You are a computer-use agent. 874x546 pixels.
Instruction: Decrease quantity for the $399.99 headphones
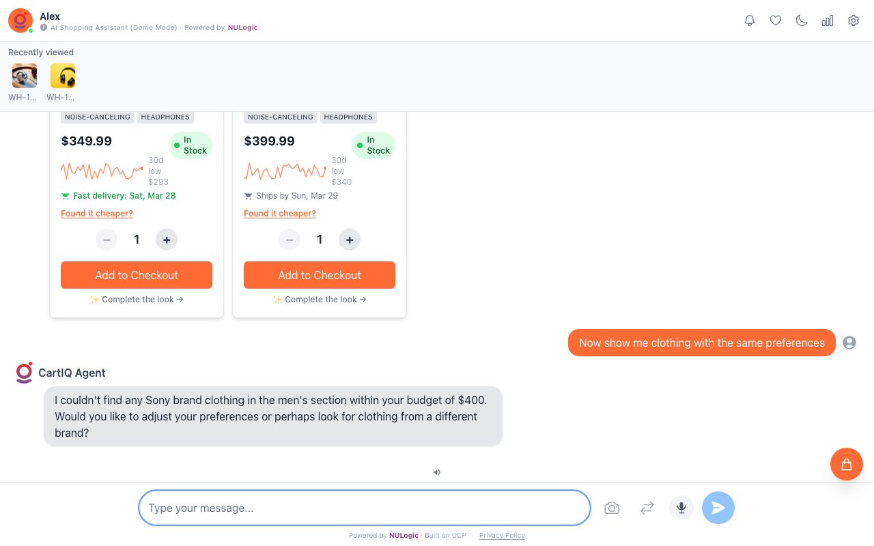pos(290,240)
